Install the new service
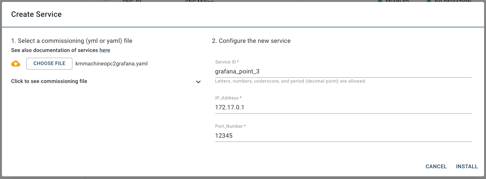 [467, 166]
